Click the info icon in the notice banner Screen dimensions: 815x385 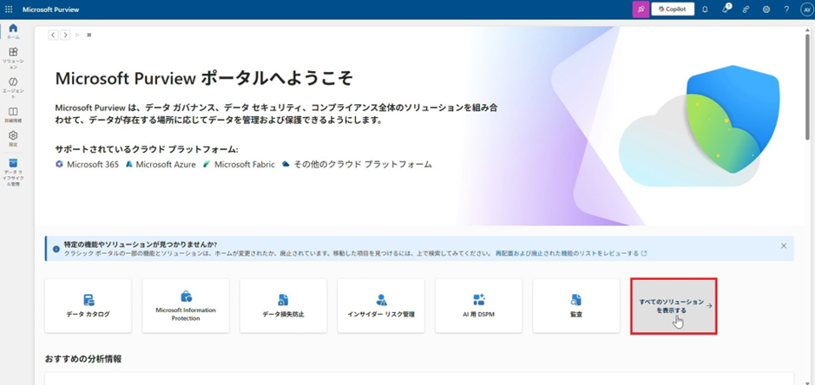click(x=56, y=249)
